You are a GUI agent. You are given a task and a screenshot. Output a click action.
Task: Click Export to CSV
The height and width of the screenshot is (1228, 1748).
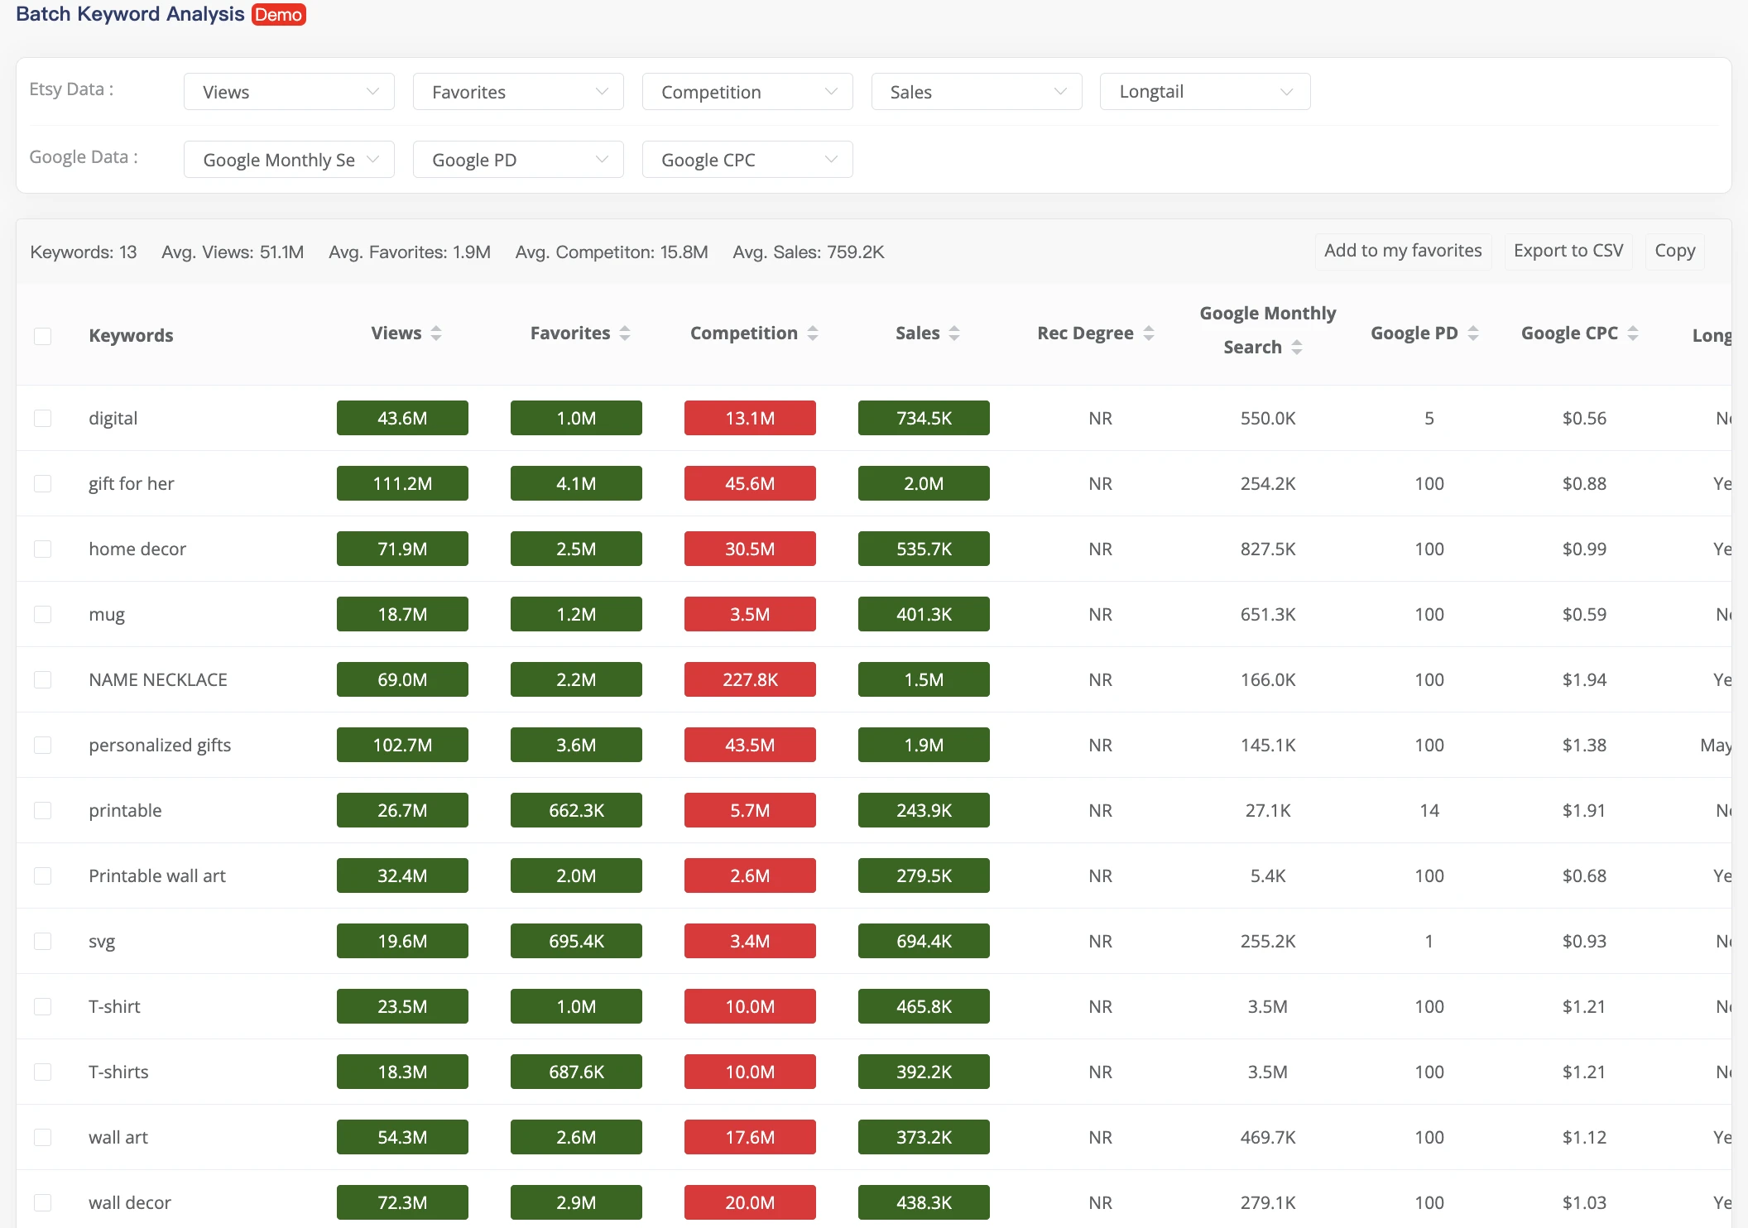[1568, 251]
